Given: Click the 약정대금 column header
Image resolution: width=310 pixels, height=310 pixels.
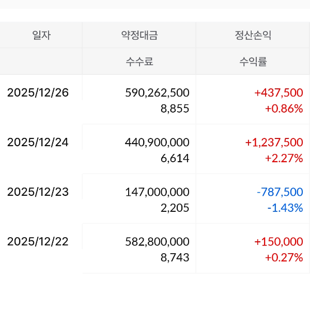Looking at the screenshot, I should tap(139, 36).
